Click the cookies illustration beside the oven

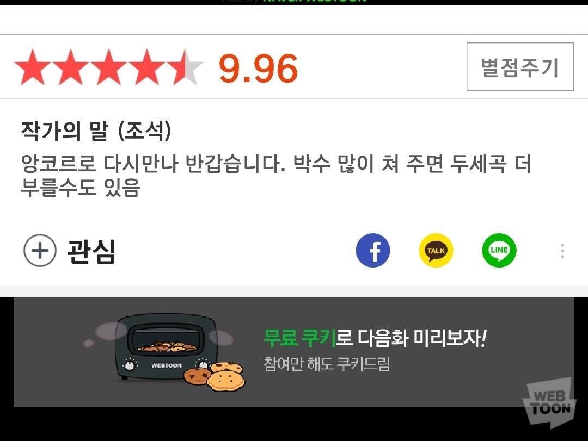(x=215, y=376)
